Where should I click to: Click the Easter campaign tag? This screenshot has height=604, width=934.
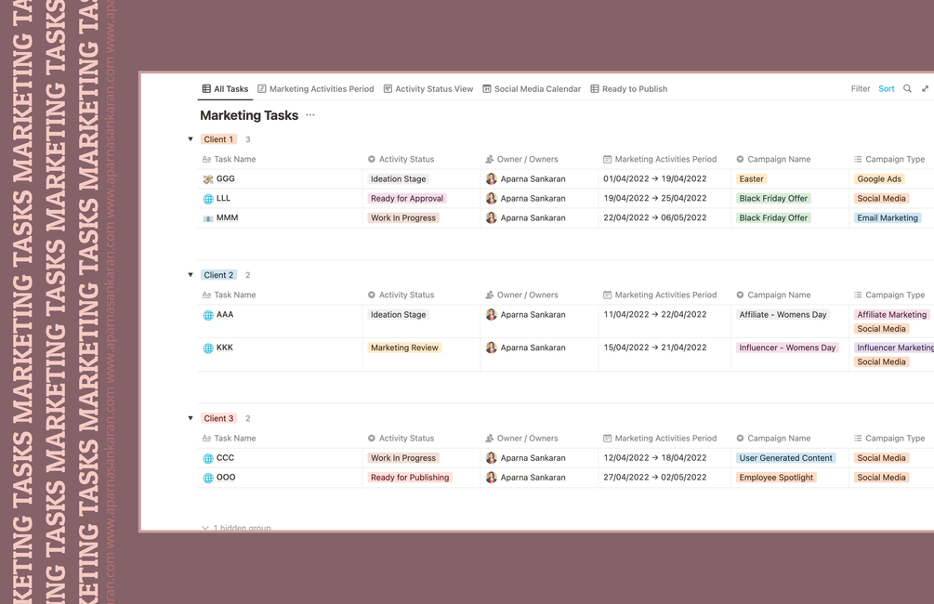(751, 178)
